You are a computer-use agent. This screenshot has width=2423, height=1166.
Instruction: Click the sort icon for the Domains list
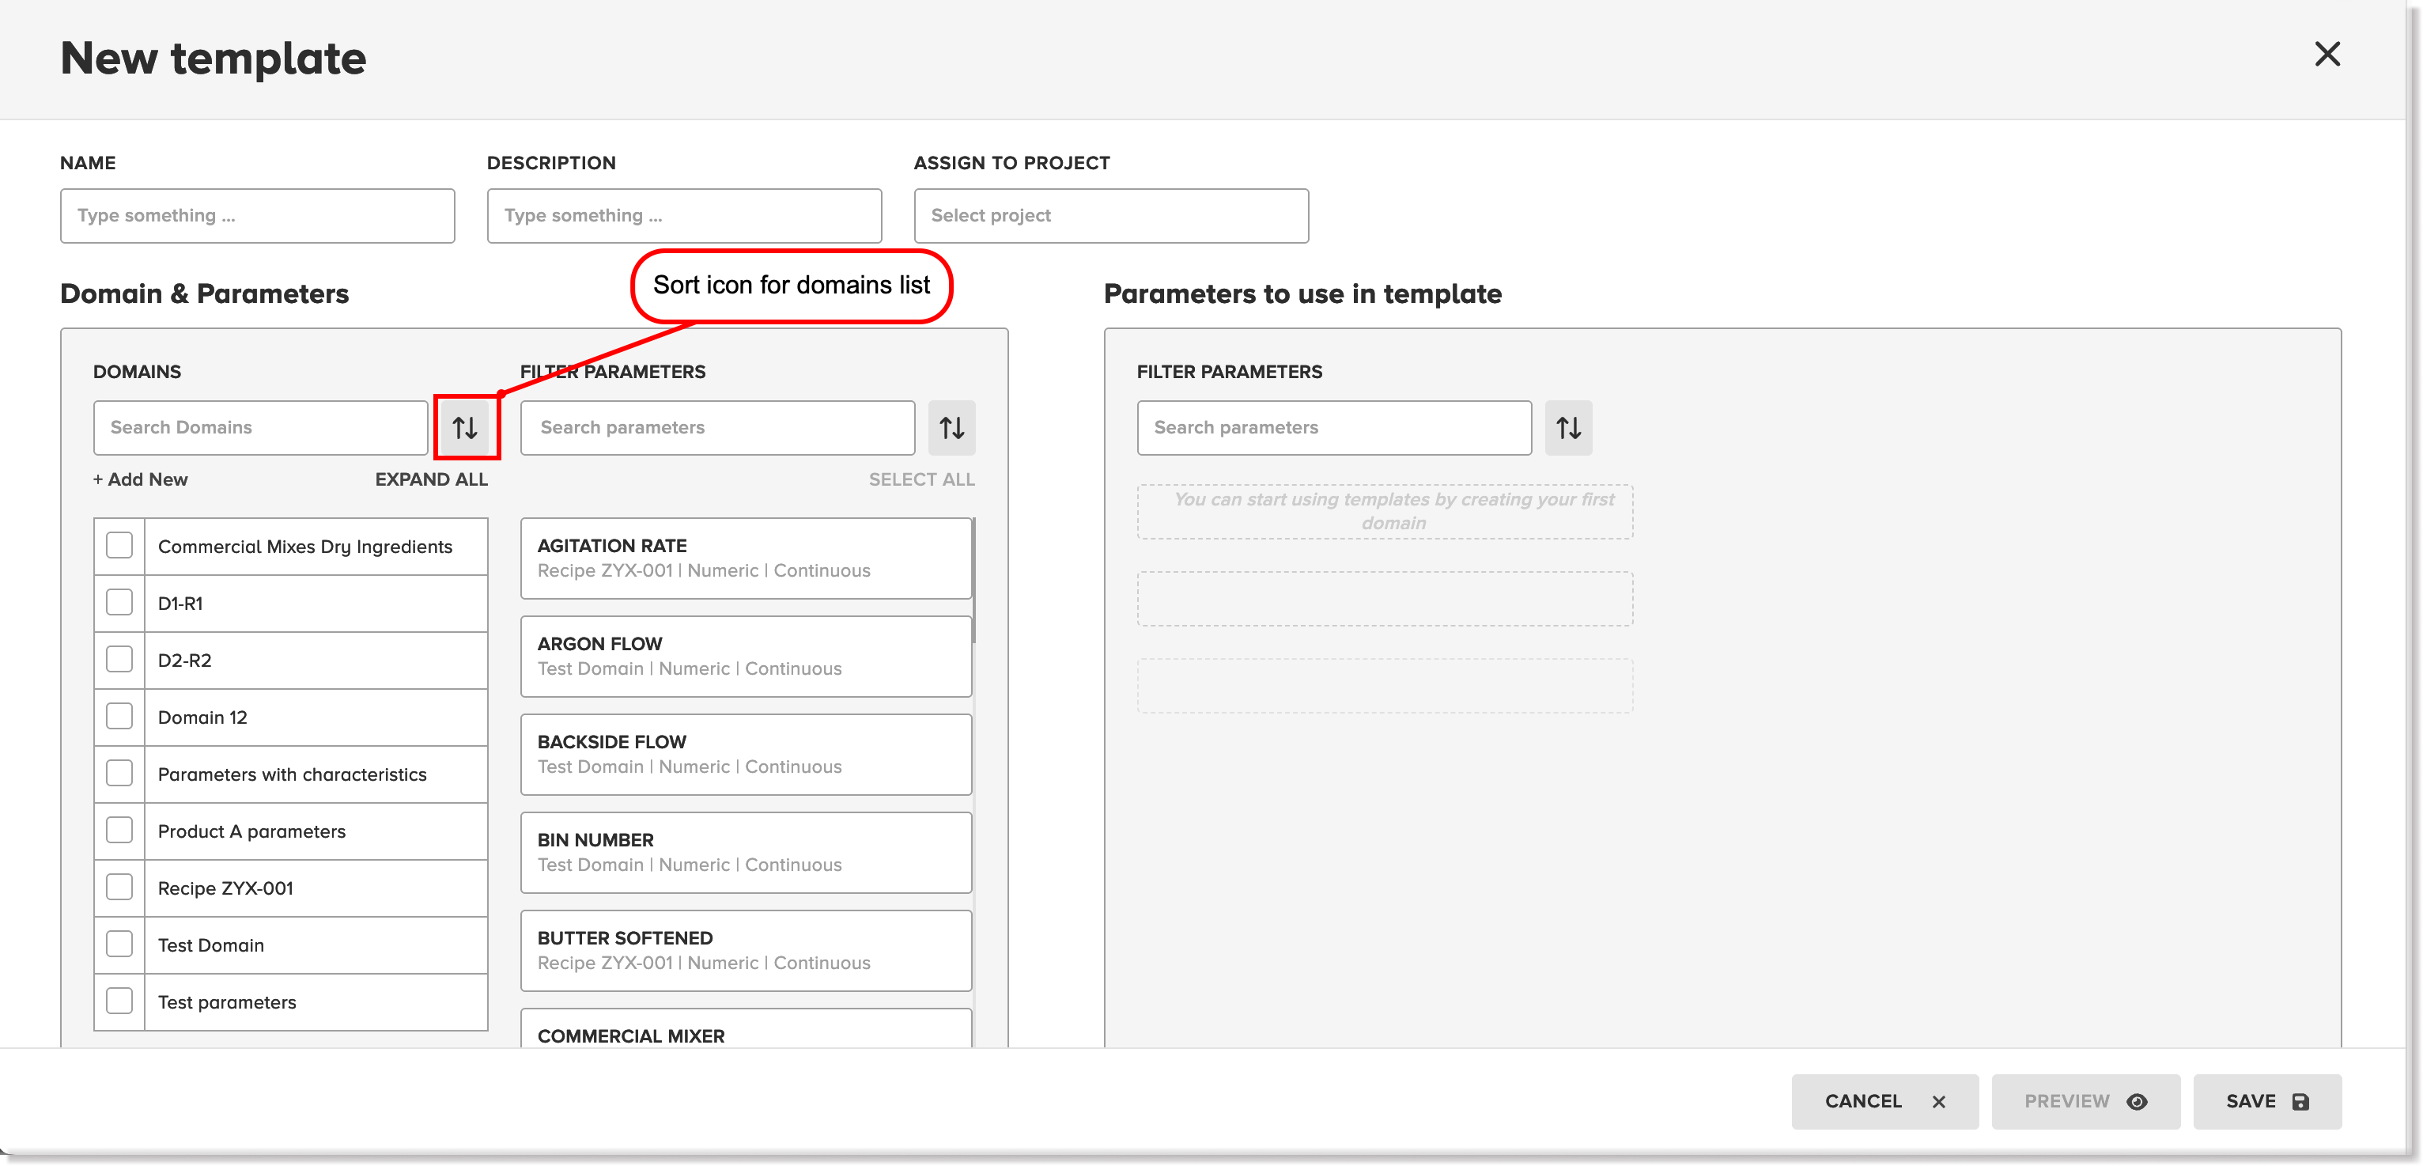(x=467, y=426)
